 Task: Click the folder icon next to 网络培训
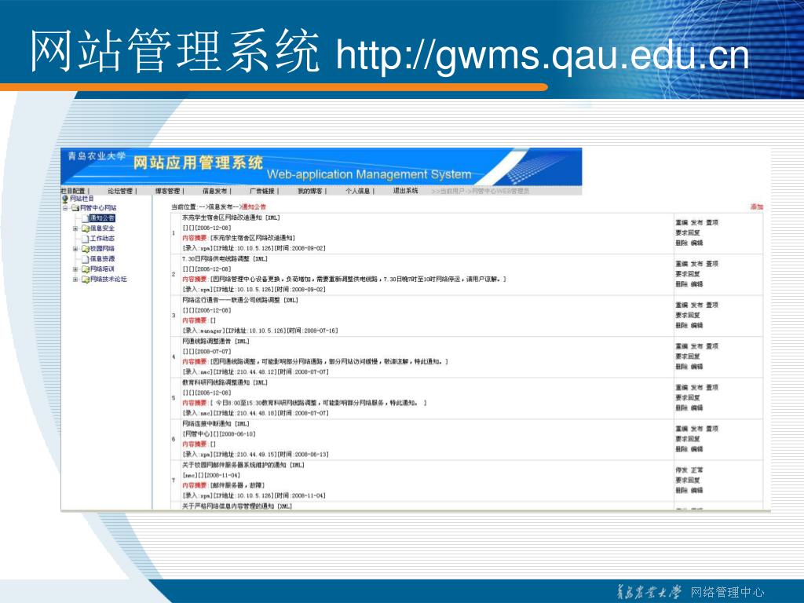[x=86, y=269]
